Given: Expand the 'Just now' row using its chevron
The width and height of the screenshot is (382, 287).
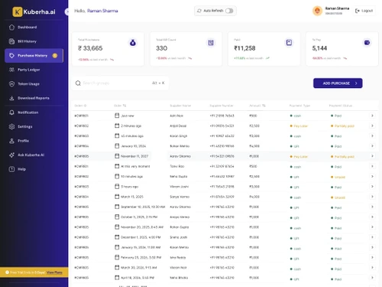Looking at the screenshot, I should [372, 116].
